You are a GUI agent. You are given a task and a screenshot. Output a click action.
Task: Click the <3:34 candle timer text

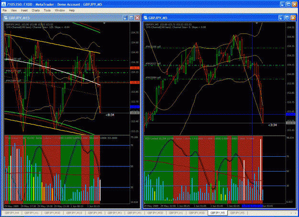coord(273,125)
